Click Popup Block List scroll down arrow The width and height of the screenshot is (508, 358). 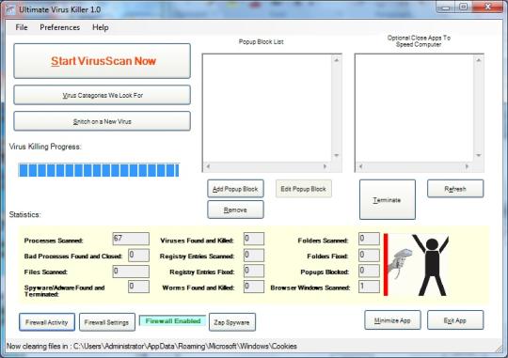tap(336, 155)
